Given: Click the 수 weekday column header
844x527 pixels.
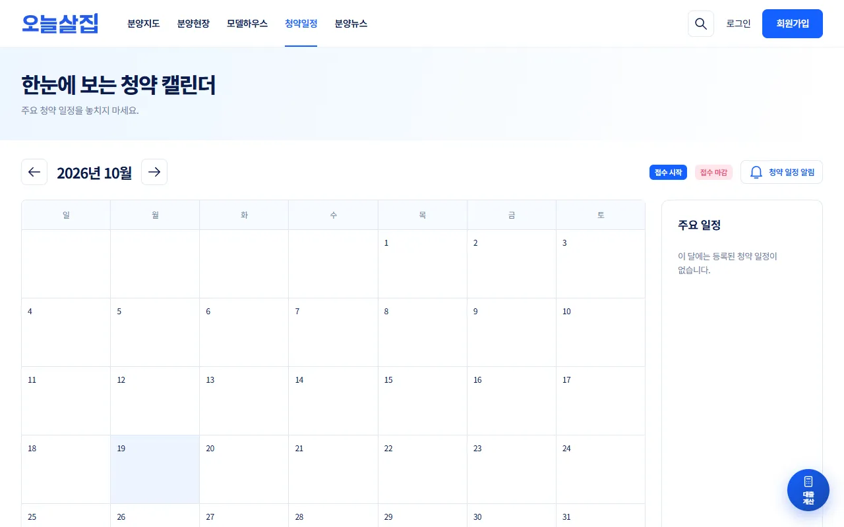Looking at the screenshot, I should click(333, 215).
